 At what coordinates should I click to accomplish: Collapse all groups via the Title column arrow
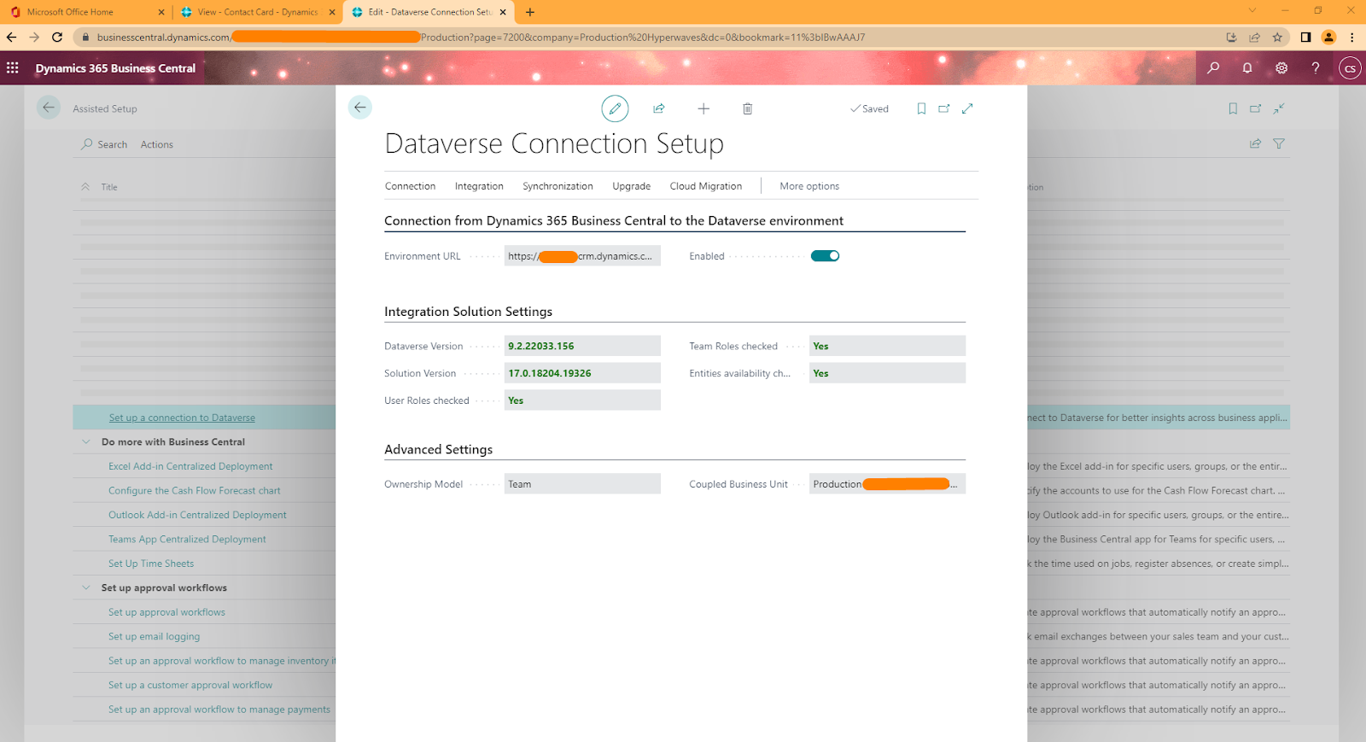pyautogui.click(x=85, y=186)
